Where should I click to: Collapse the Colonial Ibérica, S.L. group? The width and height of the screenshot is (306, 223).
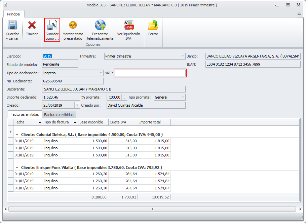(17, 135)
